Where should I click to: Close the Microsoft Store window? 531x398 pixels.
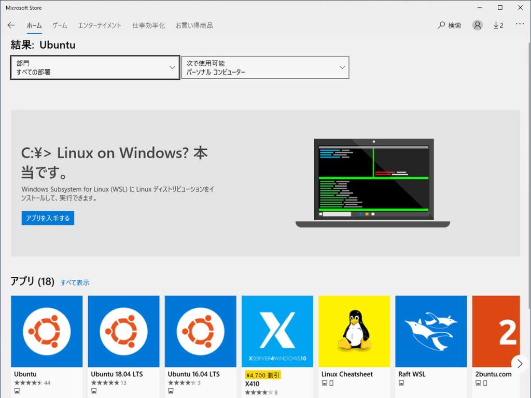(521, 7)
